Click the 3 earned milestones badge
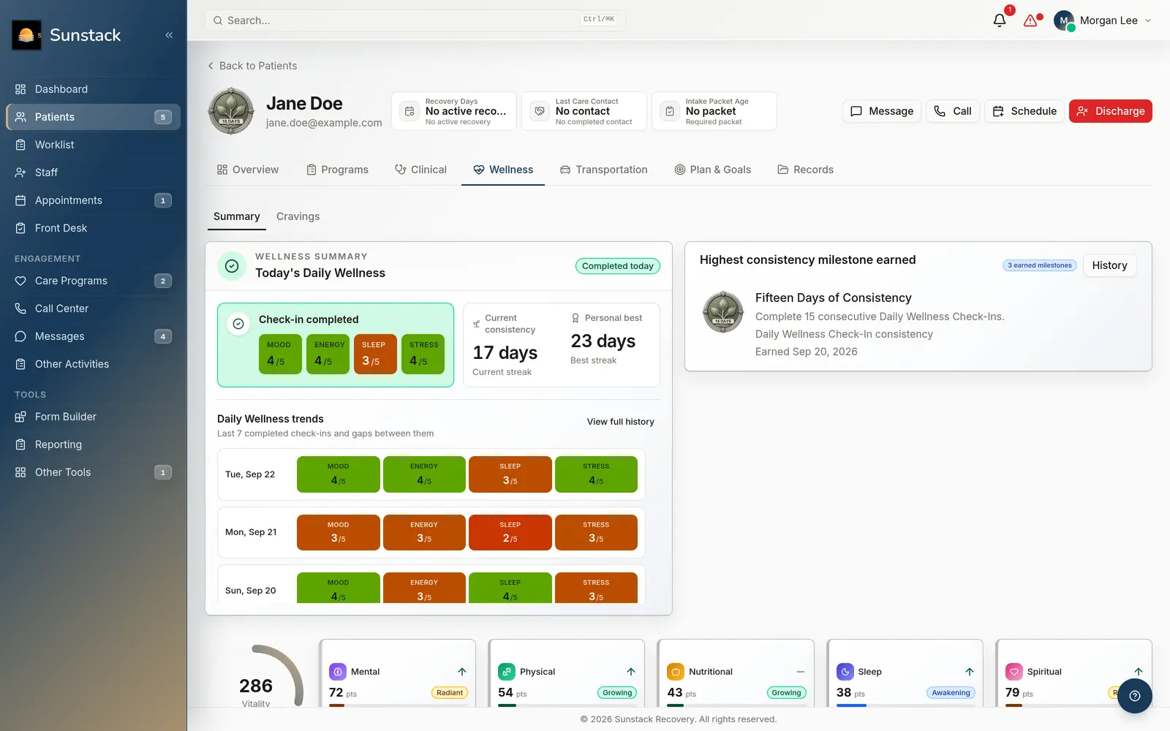 pos(1040,265)
